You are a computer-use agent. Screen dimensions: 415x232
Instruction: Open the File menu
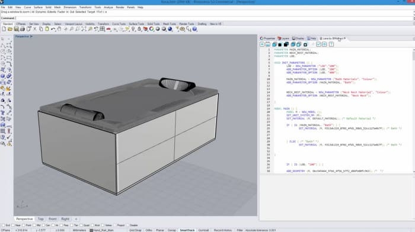pos(3,8)
